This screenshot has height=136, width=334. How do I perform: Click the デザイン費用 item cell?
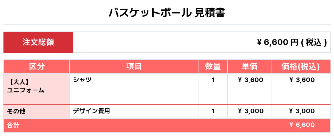pos(134,111)
